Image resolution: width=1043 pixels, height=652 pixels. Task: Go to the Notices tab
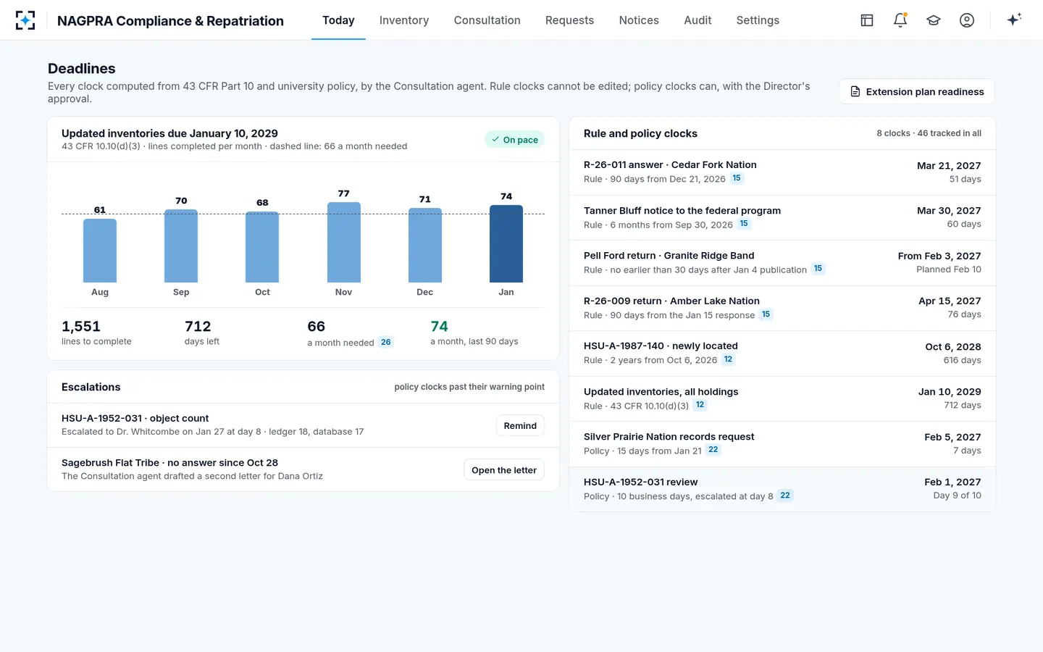point(639,20)
